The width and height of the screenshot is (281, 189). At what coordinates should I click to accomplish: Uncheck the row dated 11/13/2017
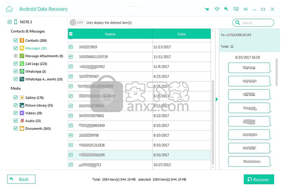point(71,47)
